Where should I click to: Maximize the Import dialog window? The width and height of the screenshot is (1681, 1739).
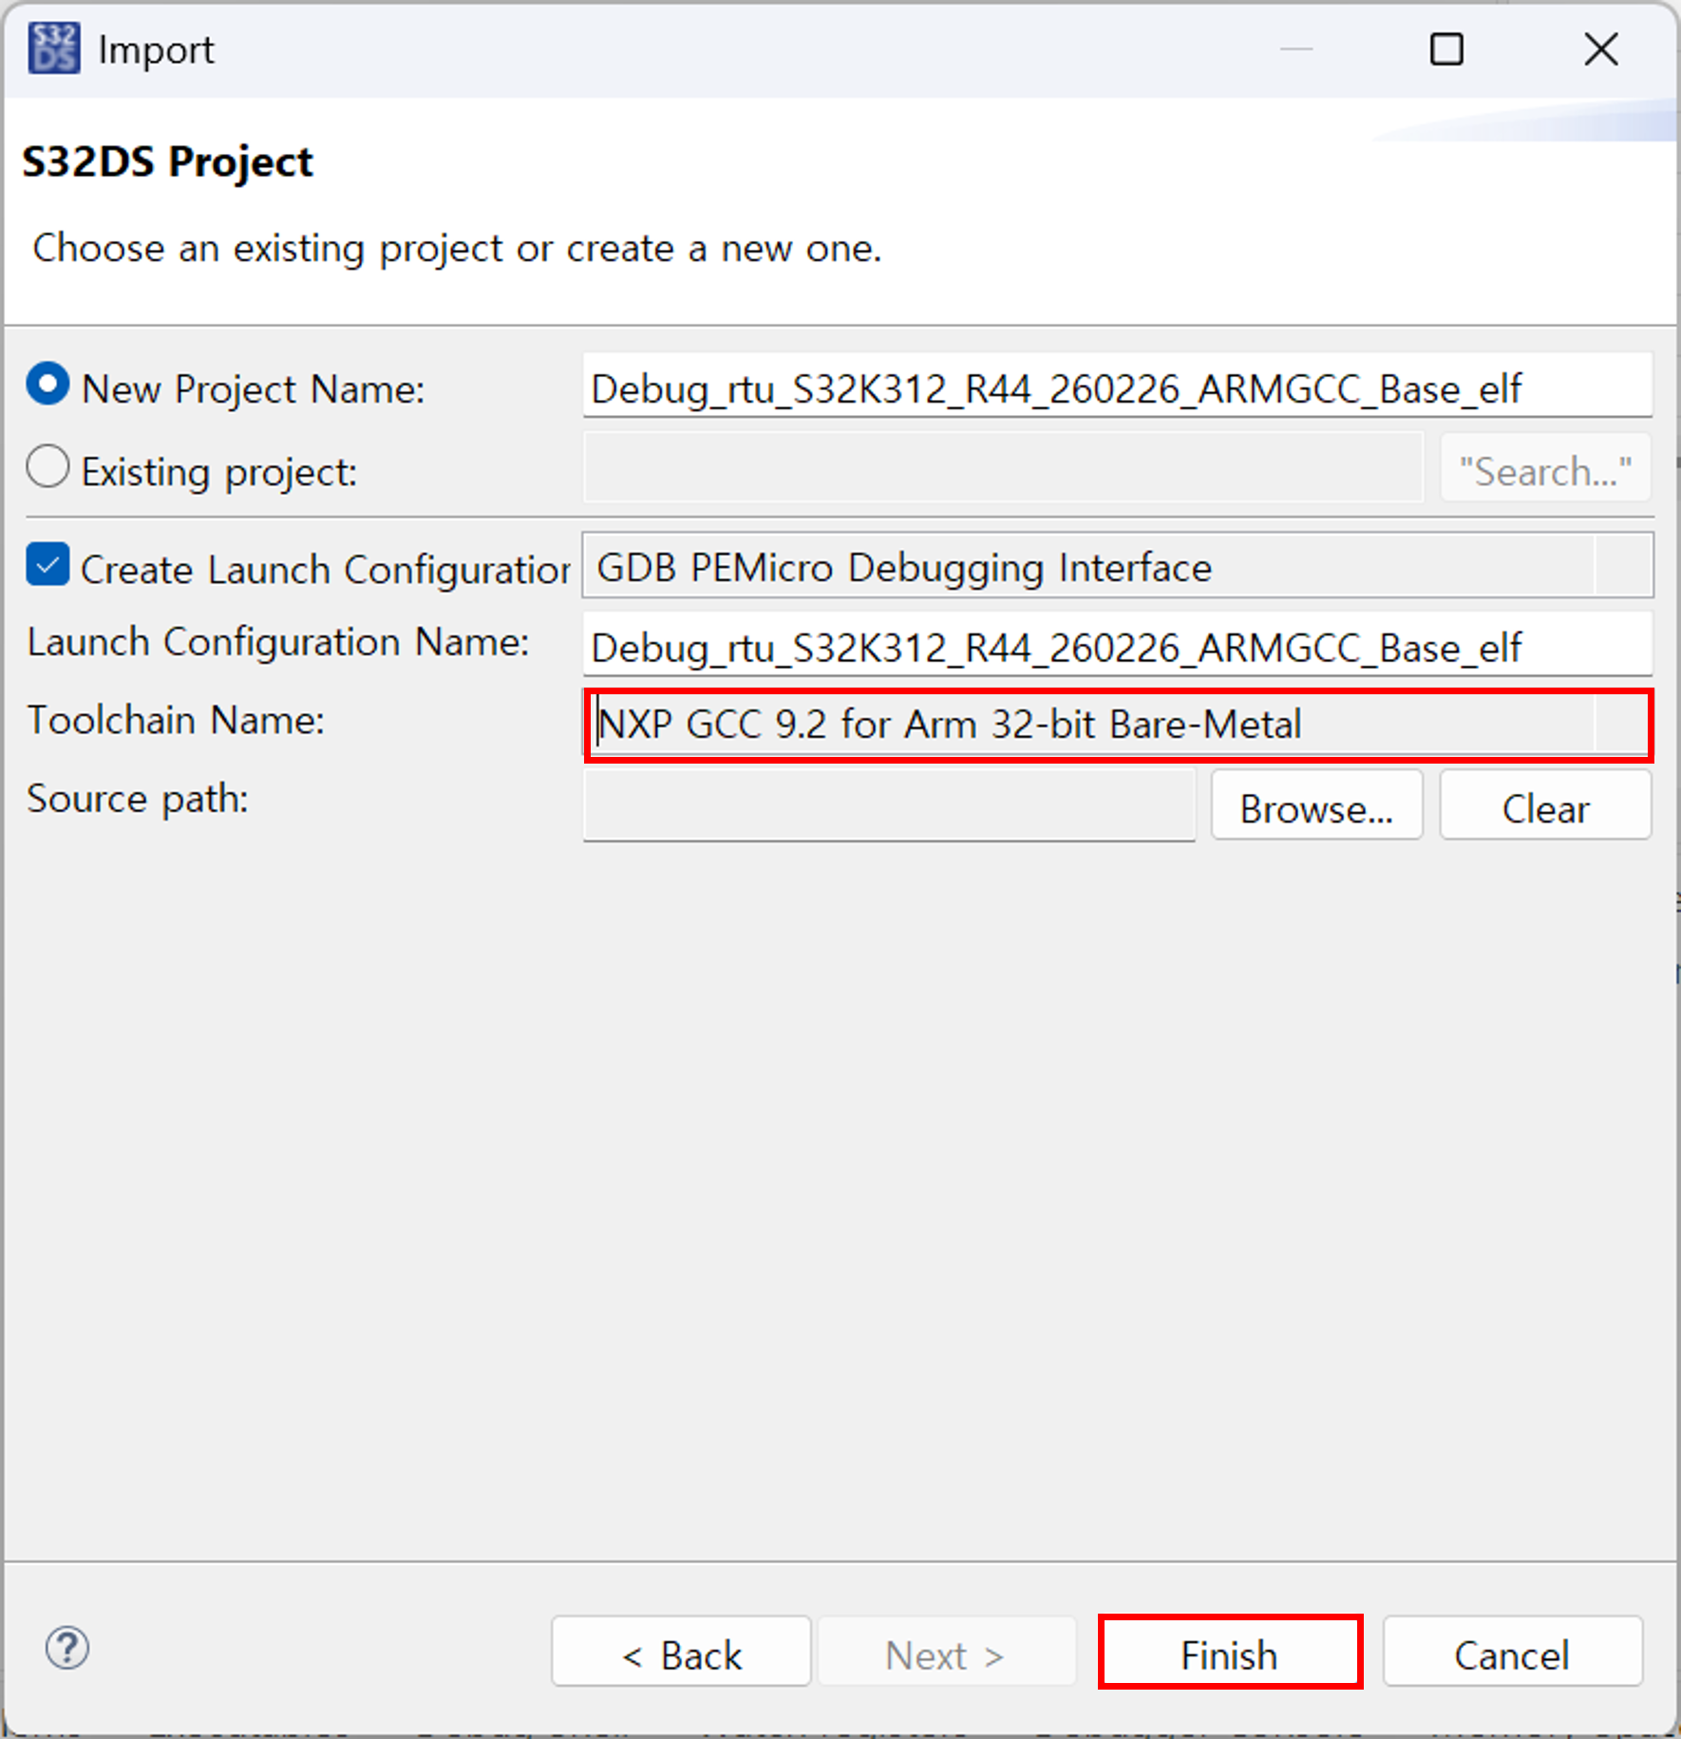[1446, 49]
